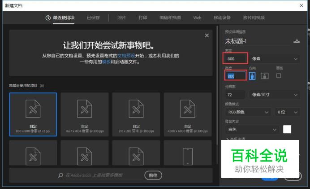Save the preset using the download-tray icon
This screenshot has width=310, height=189.
point(297,41)
